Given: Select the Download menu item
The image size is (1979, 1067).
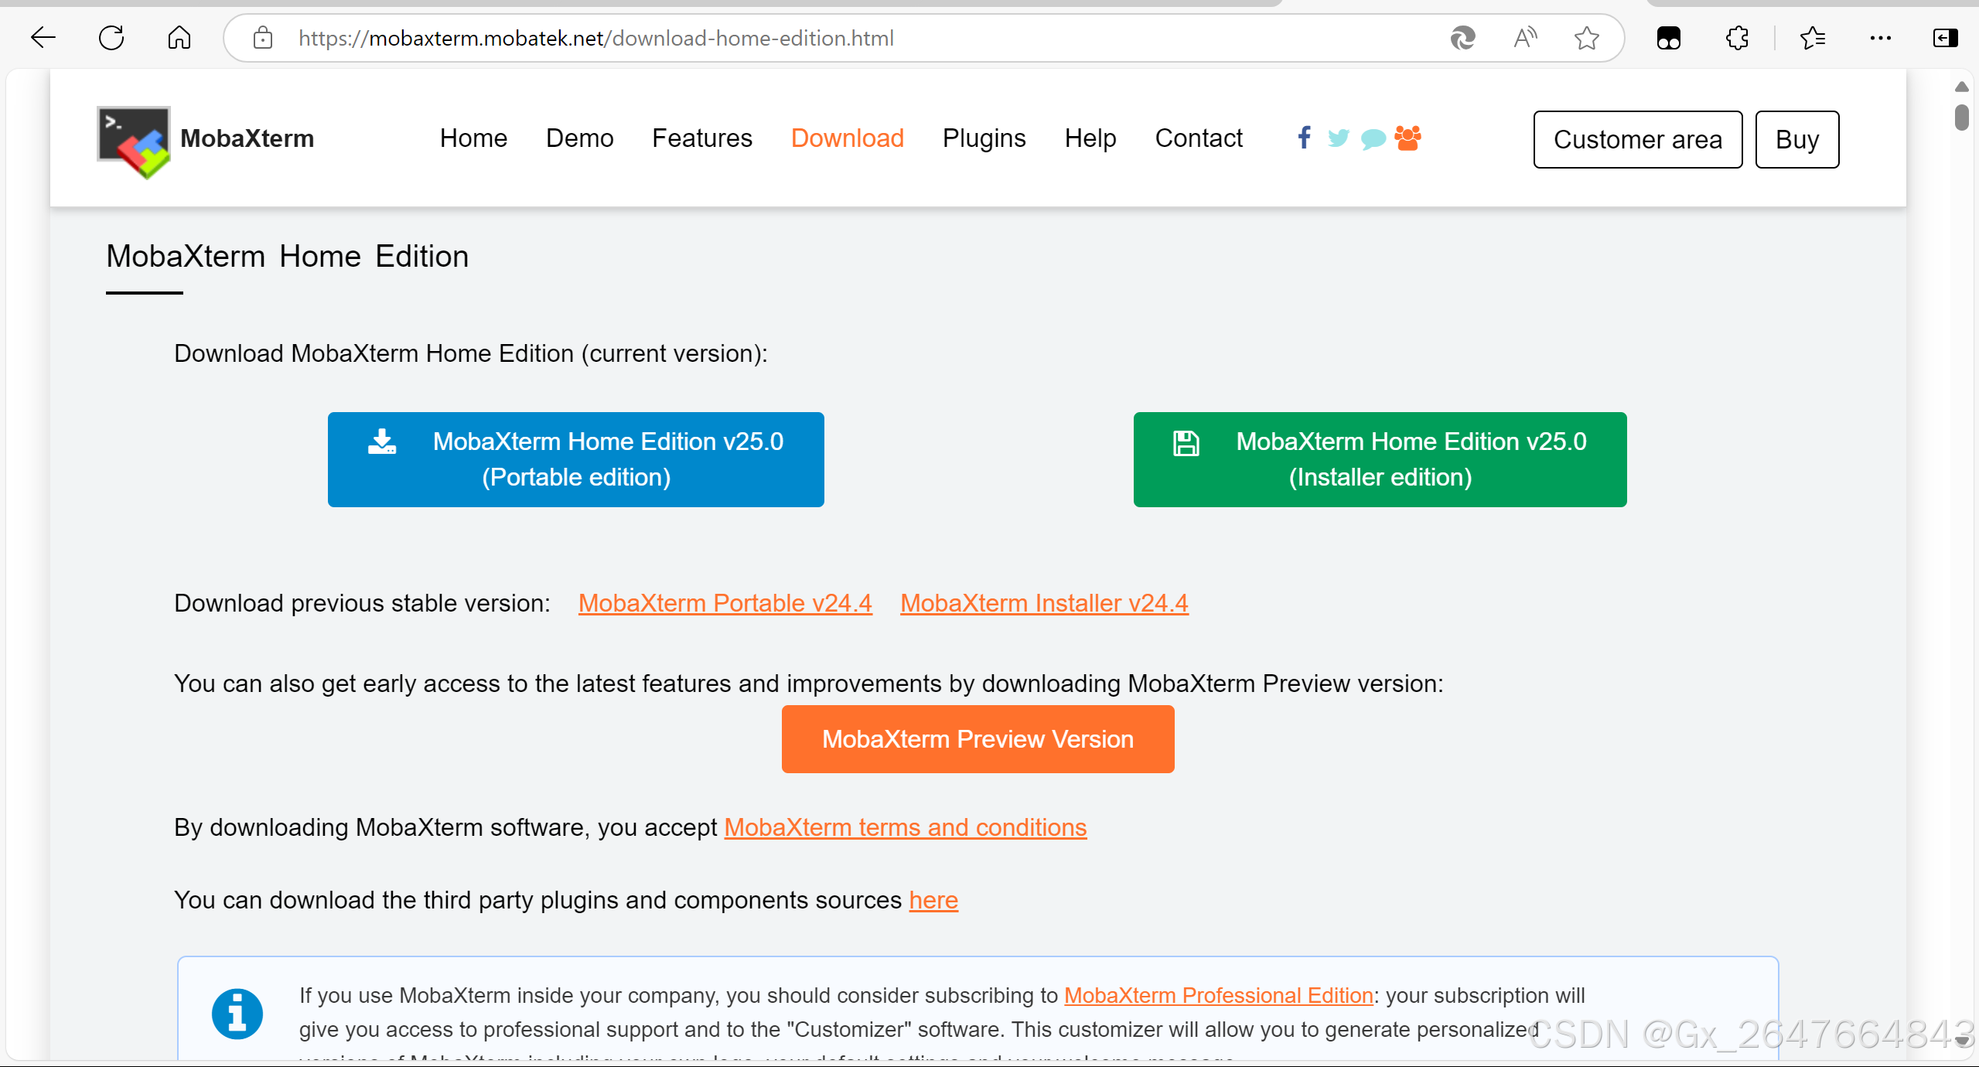Looking at the screenshot, I should (847, 138).
